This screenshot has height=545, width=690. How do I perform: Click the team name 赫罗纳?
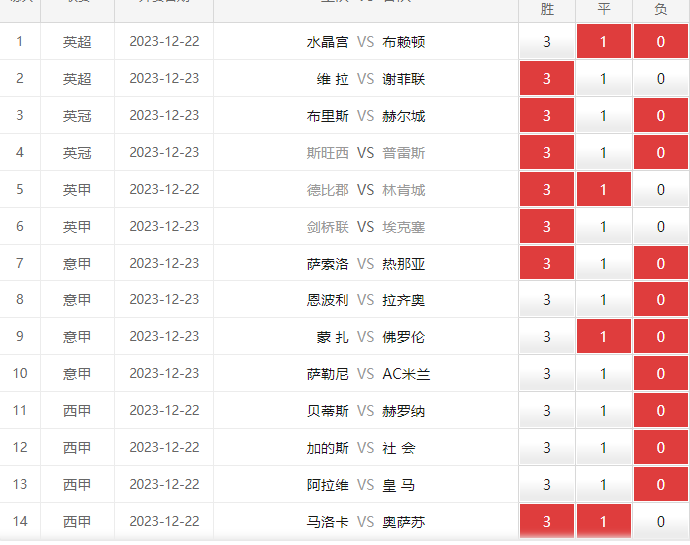coord(404,411)
